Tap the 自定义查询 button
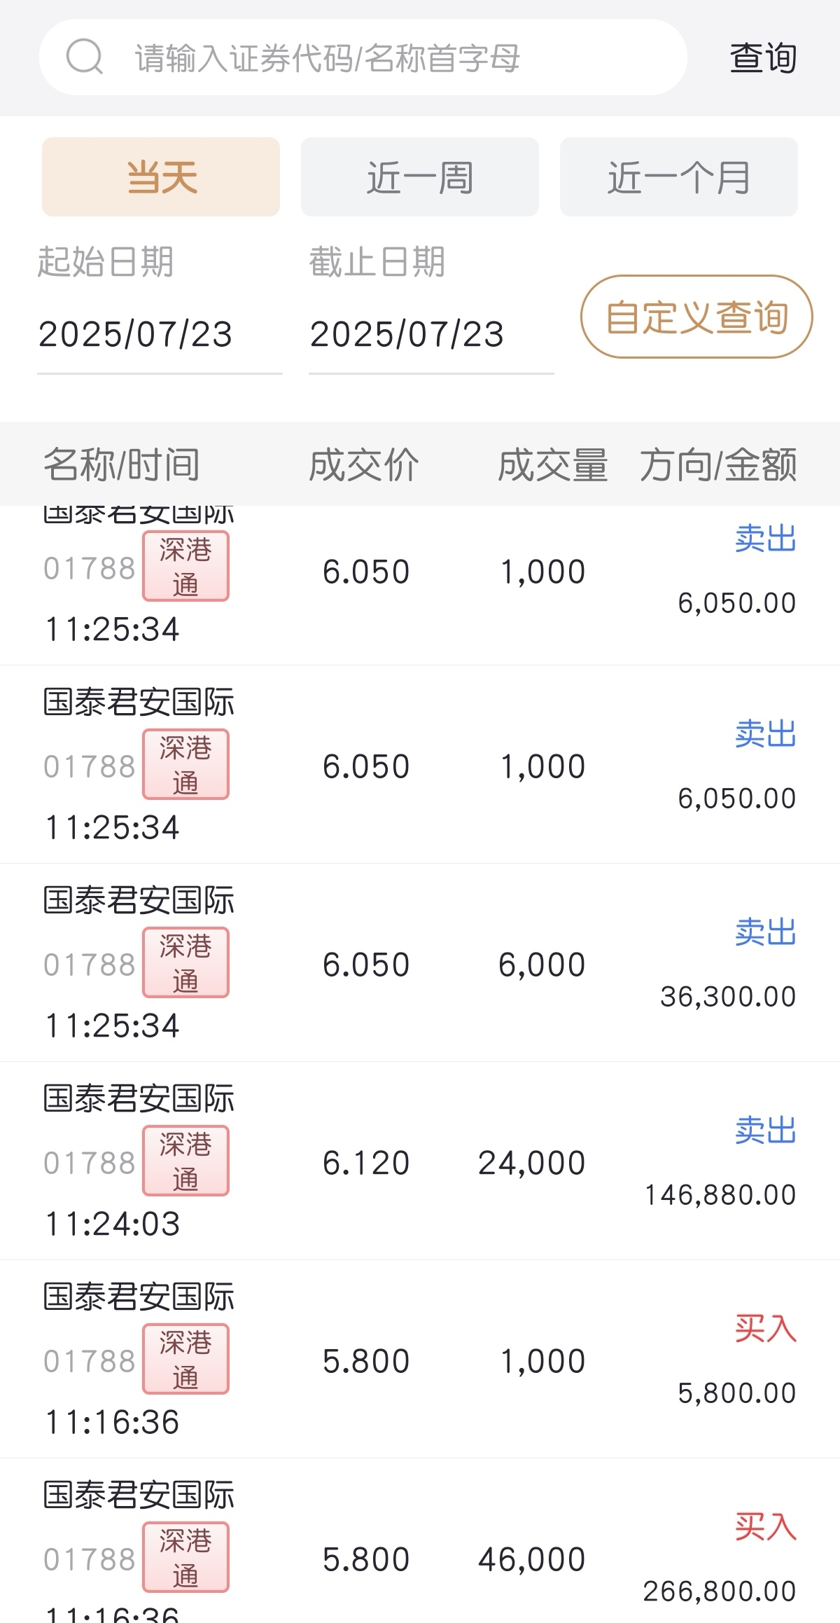Image resolution: width=840 pixels, height=1623 pixels. 696,317
